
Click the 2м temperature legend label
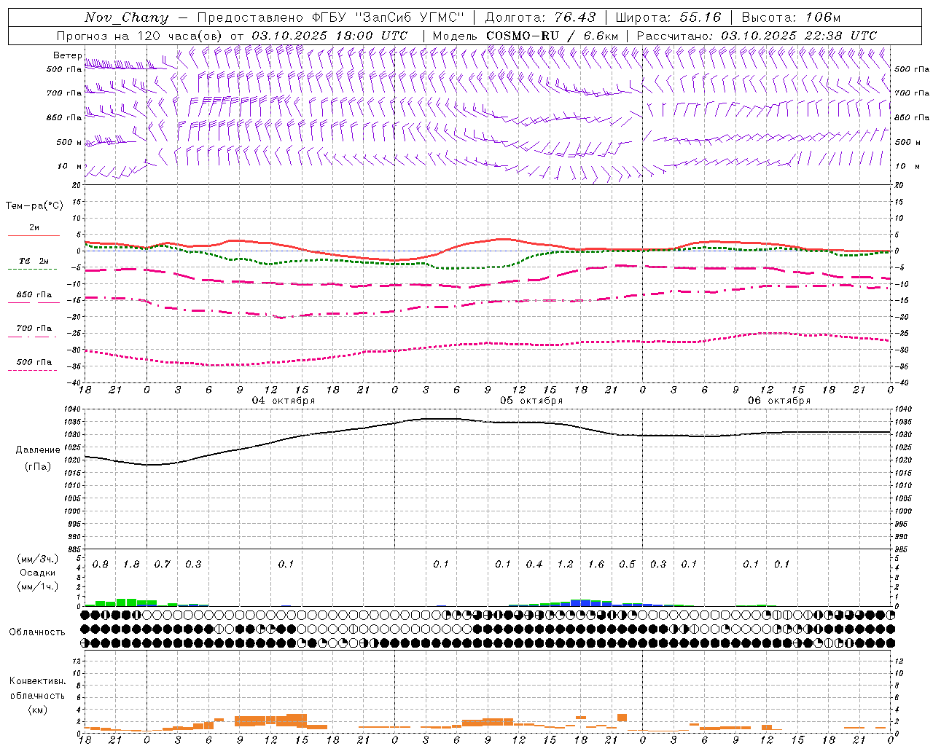tap(34, 228)
